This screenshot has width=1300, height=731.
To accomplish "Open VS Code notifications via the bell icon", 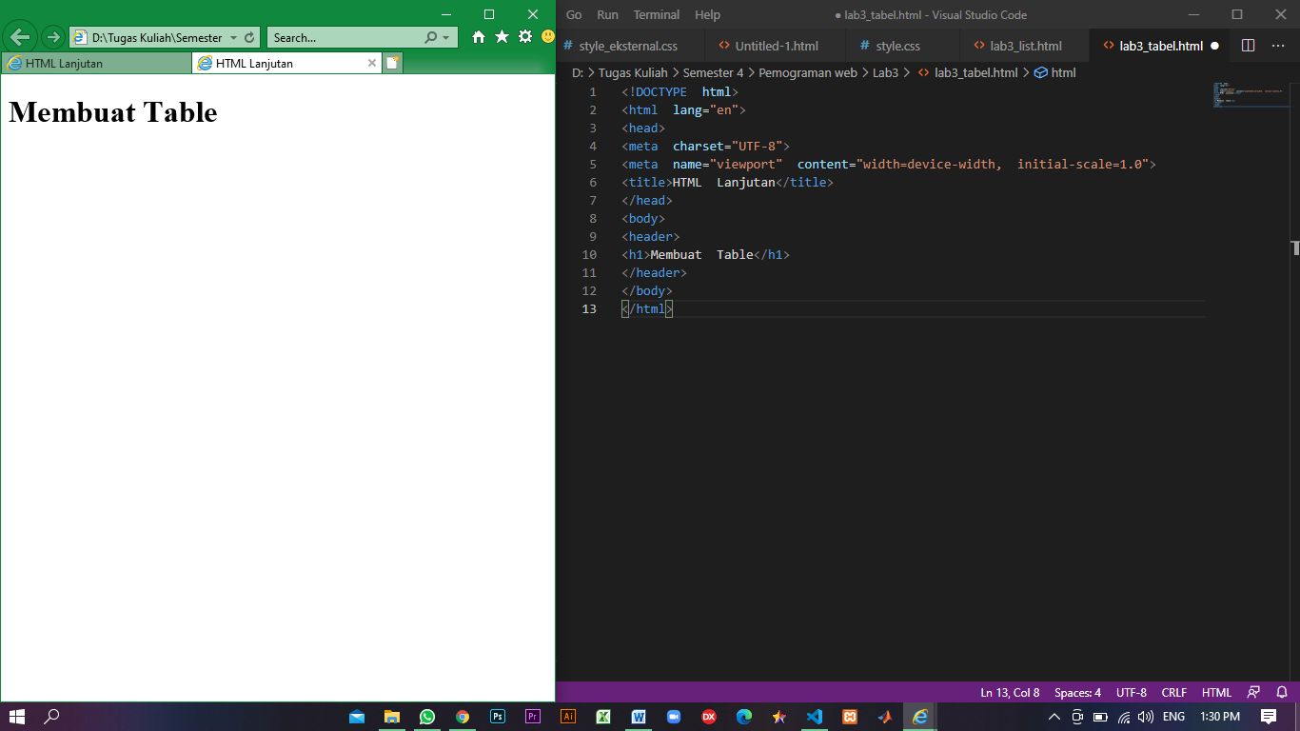I will pyautogui.click(x=1280, y=692).
